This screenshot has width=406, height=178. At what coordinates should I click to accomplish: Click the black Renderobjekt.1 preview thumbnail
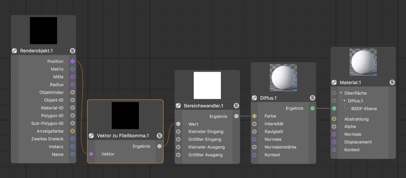coord(43,31)
